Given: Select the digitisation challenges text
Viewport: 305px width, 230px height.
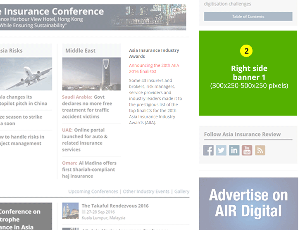Looking at the screenshot, I should point(227,4).
